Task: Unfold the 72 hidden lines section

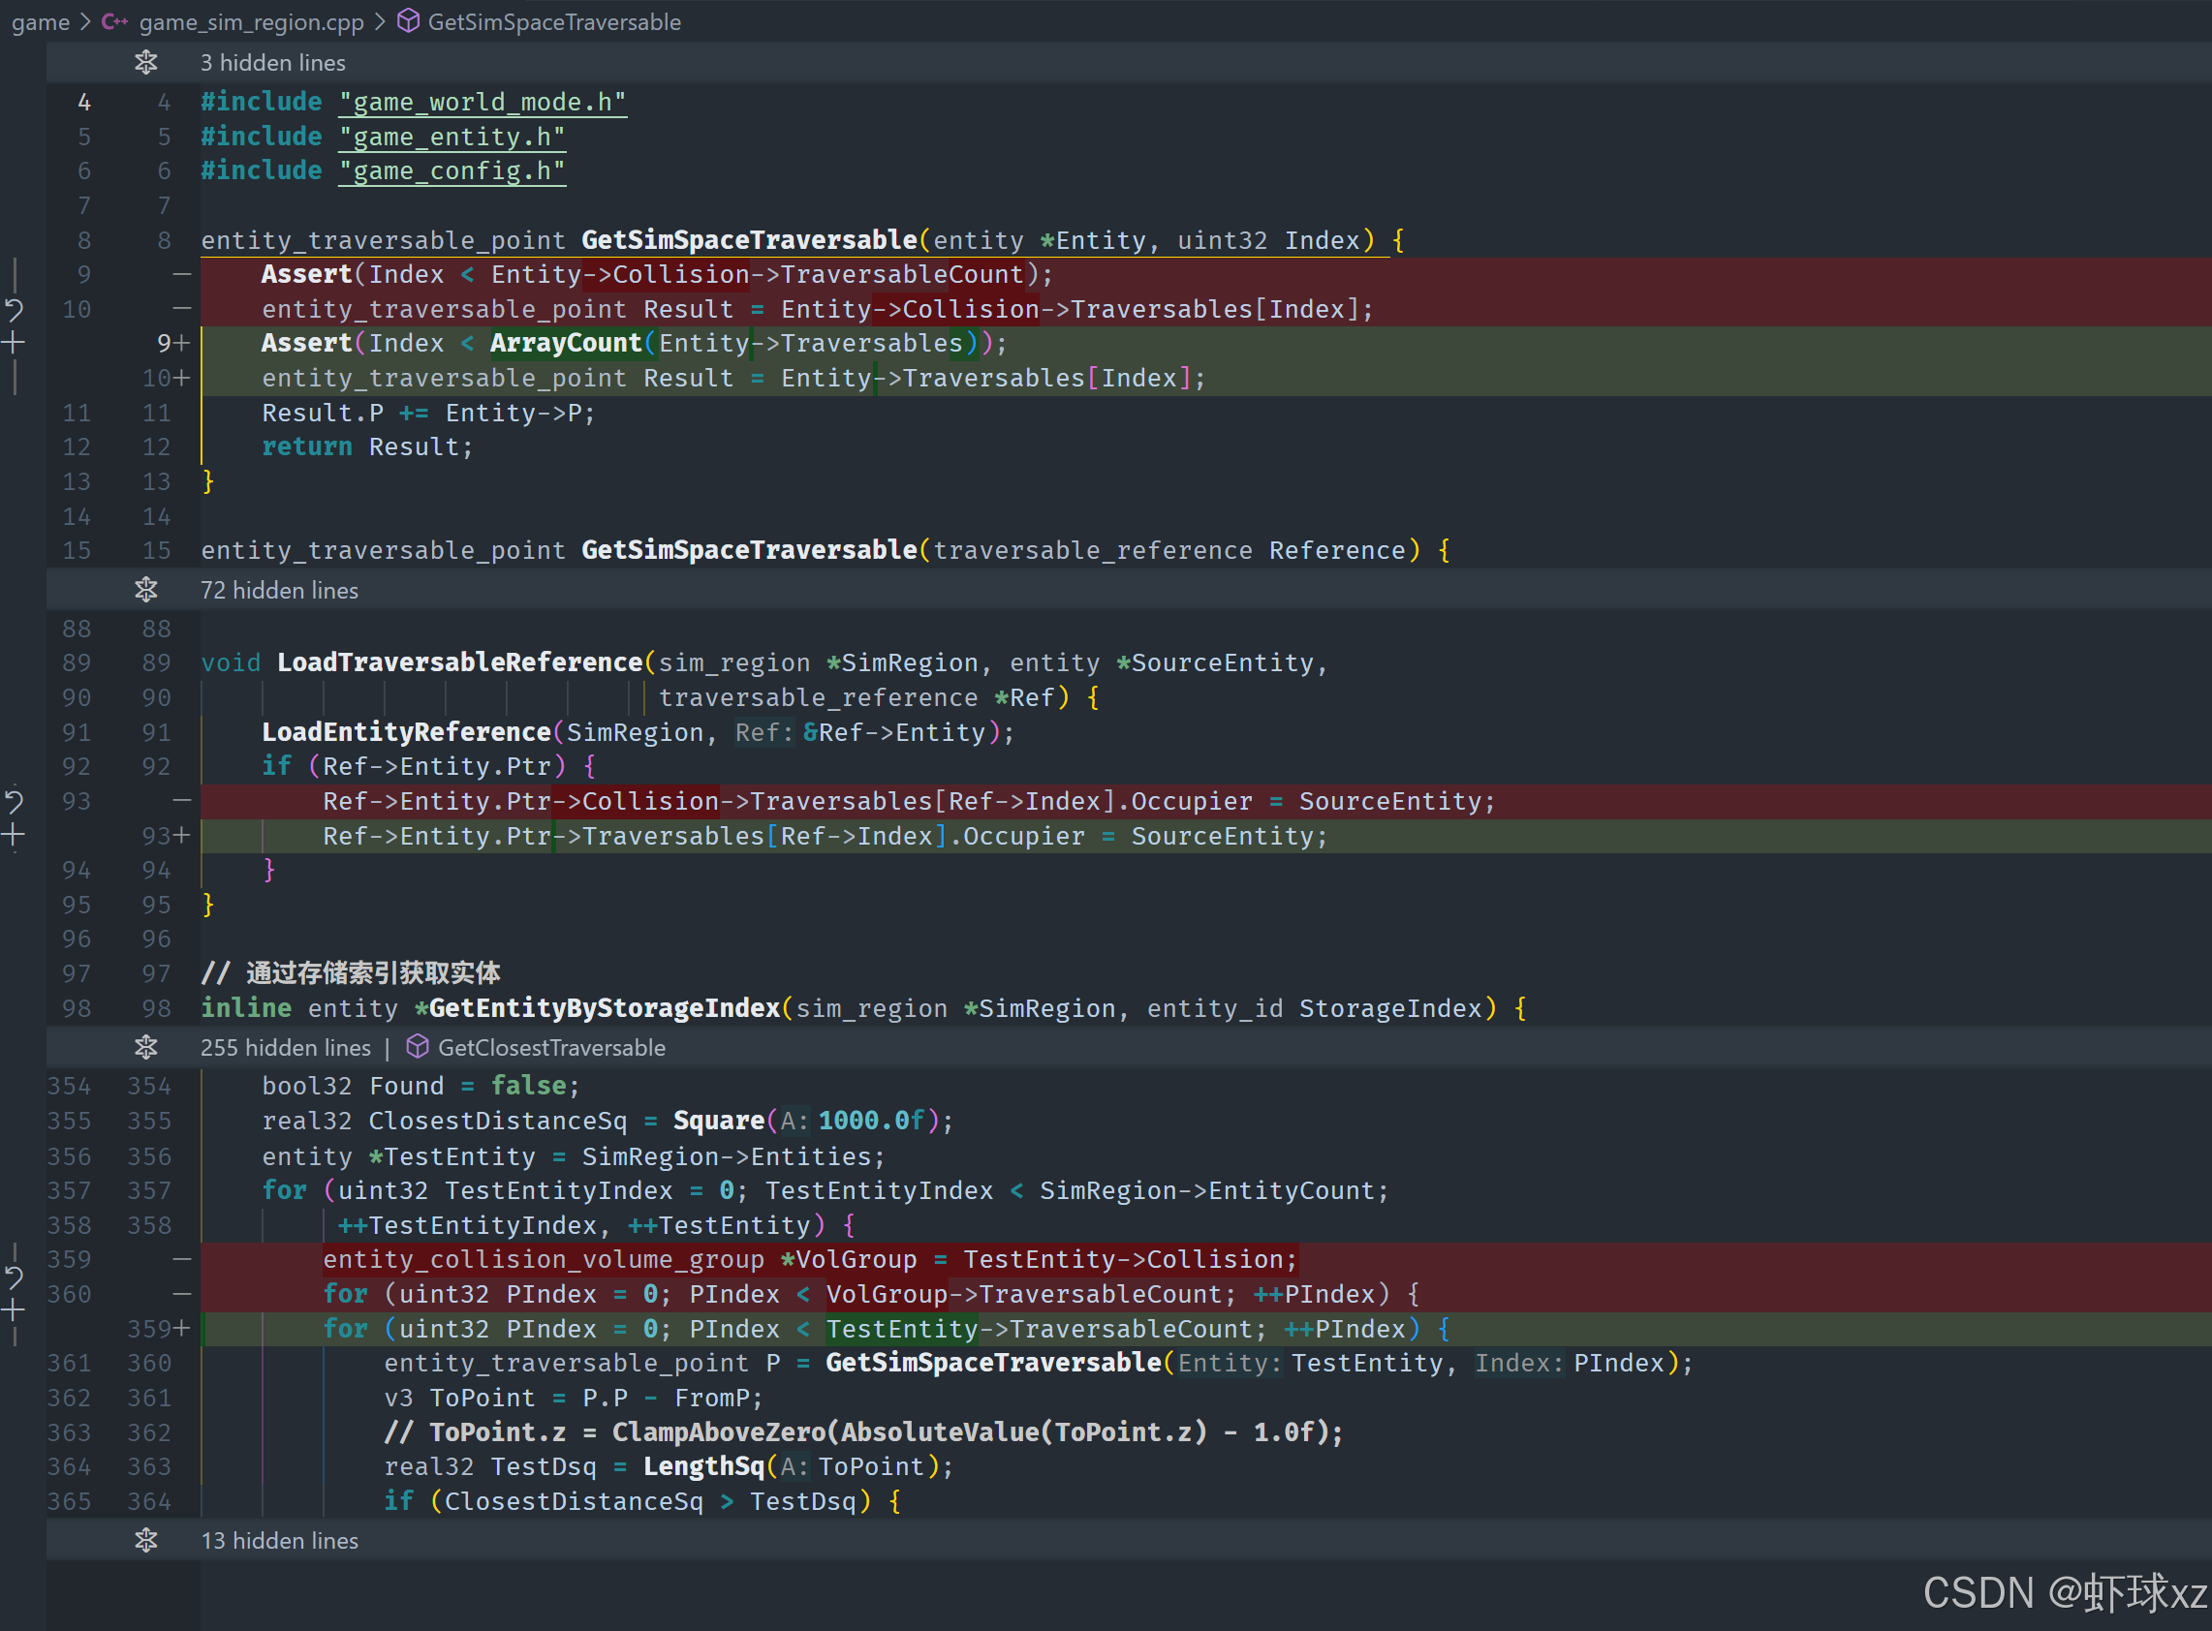Action: (146, 590)
